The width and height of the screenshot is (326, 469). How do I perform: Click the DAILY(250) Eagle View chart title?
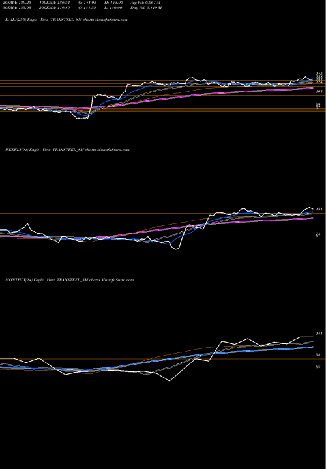[66, 20]
